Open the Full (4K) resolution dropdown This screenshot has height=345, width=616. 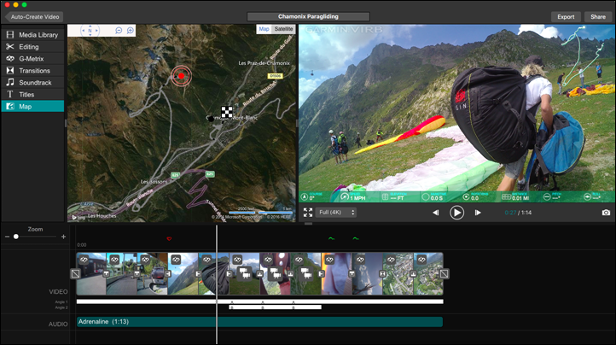pos(337,212)
